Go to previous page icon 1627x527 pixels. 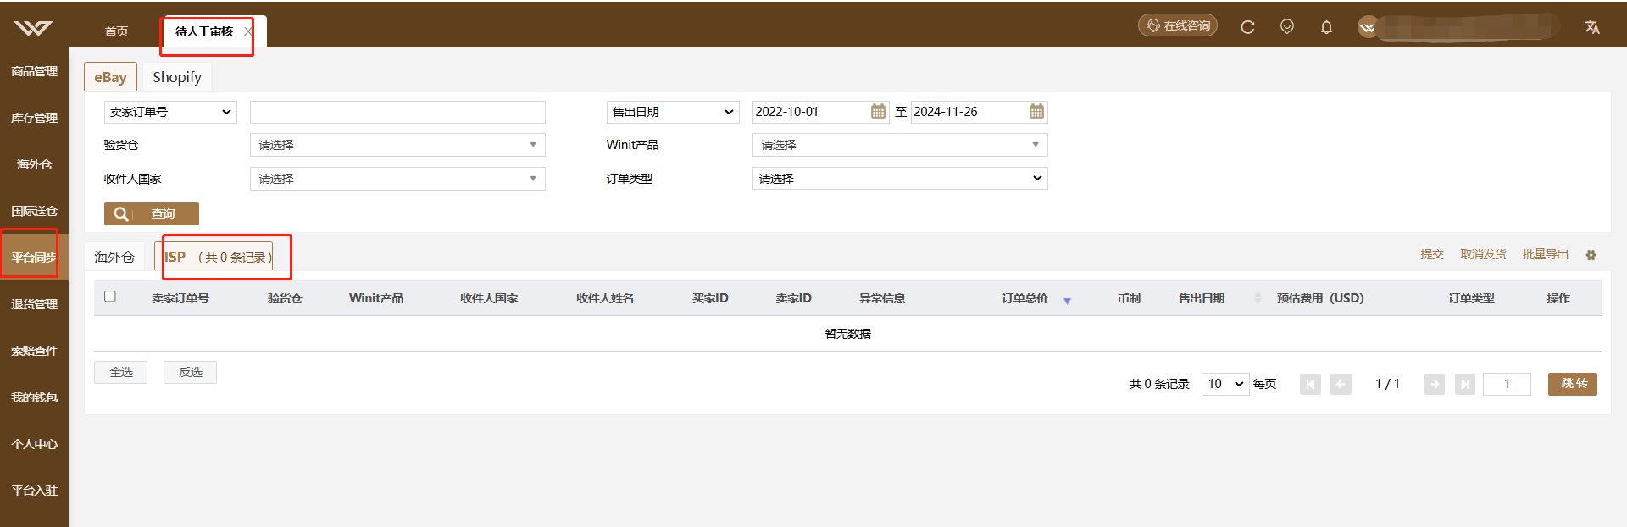[1341, 385]
